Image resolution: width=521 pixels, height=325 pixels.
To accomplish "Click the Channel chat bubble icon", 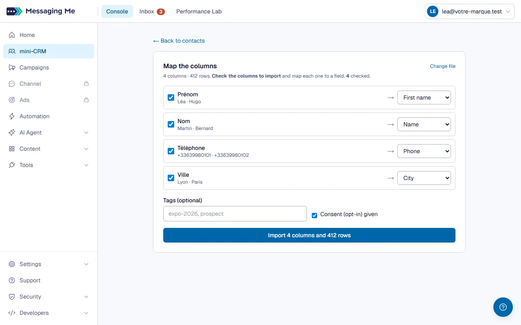I will 12,84.
